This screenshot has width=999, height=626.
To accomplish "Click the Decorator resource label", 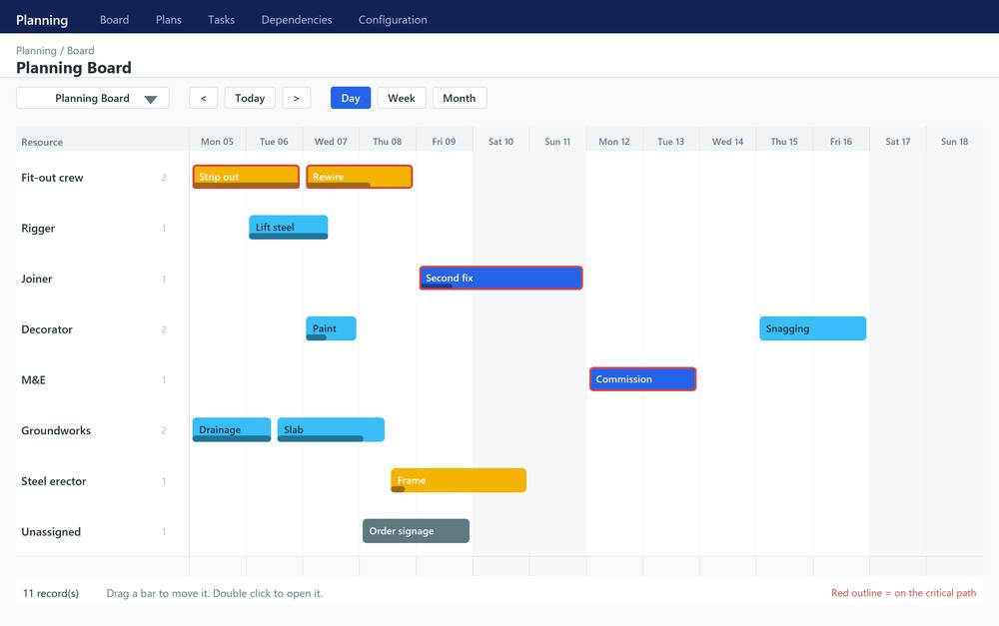I will coord(47,329).
